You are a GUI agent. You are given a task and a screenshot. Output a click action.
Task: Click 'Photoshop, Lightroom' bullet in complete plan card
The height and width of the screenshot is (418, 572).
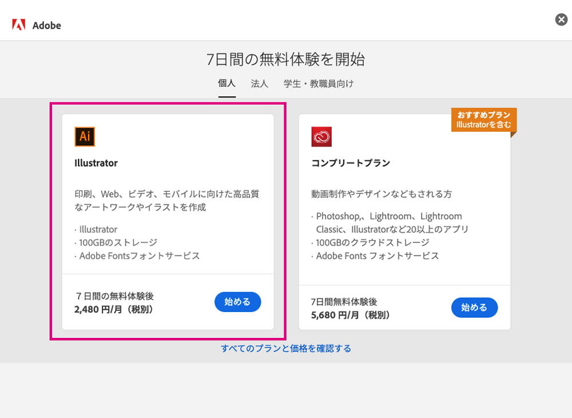390,223
